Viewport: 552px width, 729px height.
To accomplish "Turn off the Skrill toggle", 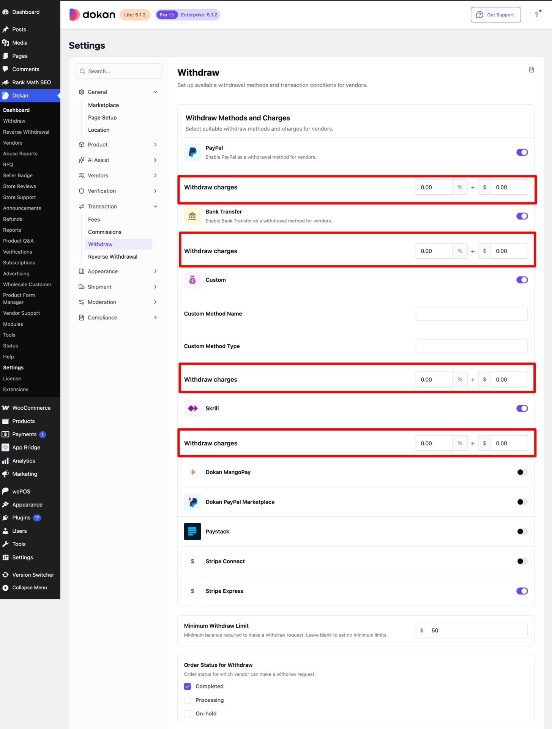I will point(522,408).
